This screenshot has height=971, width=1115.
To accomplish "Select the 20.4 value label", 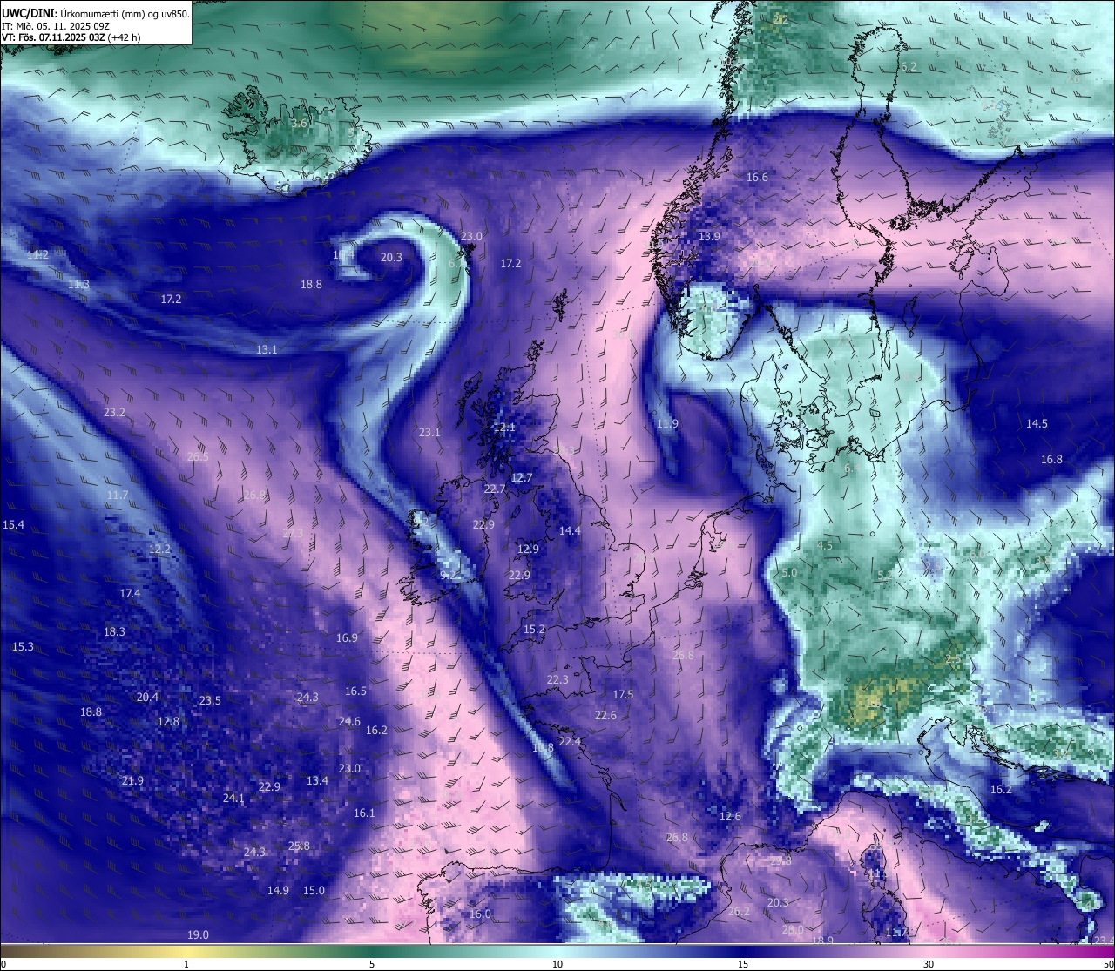I will pyautogui.click(x=147, y=698).
